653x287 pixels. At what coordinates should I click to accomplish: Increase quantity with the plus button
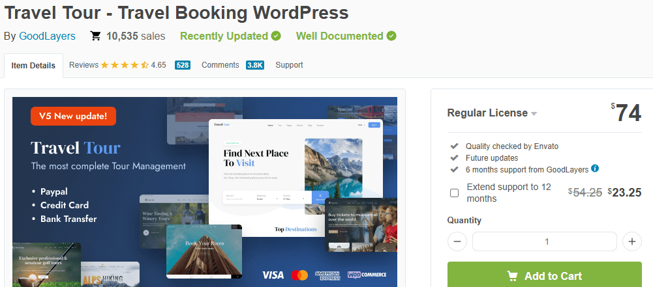[631, 241]
